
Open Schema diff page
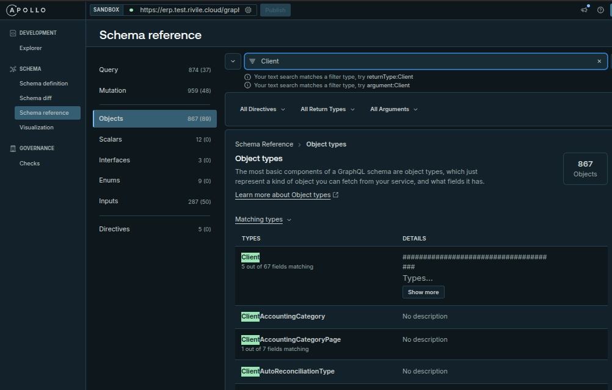(x=35, y=98)
